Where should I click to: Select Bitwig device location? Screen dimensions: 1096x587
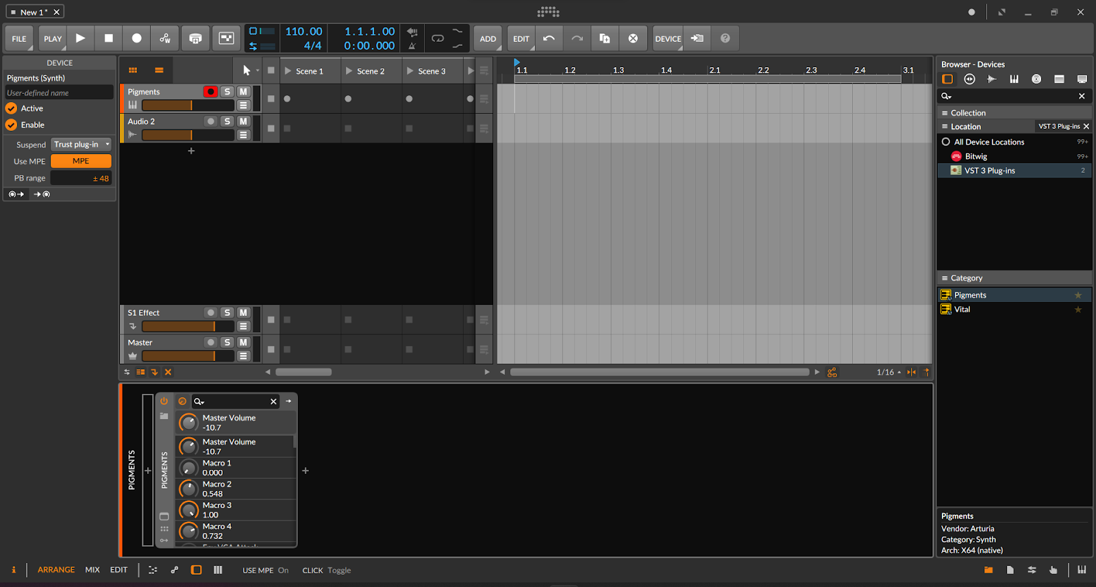(x=1014, y=156)
